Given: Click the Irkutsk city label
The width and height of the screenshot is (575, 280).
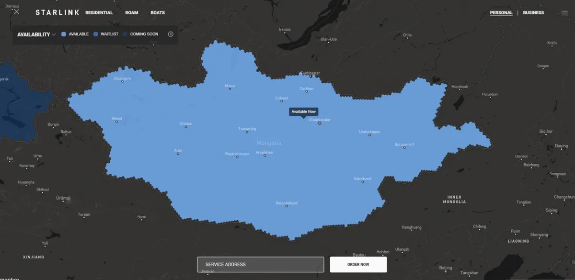Looking at the screenshot, I should 285,29.
